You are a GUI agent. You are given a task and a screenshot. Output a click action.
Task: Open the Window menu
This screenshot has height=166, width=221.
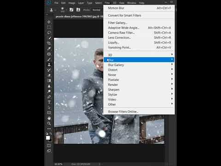[132, 3]
